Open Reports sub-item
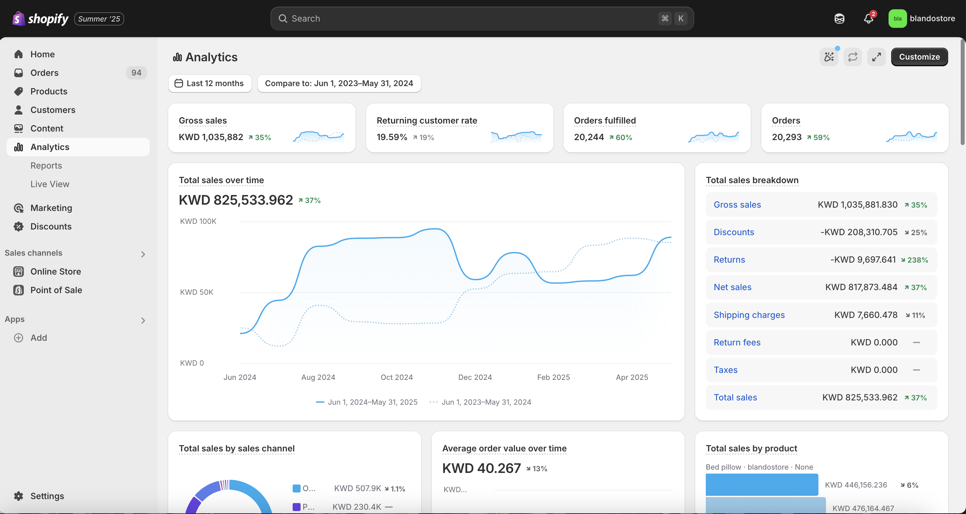The height and width of the screenshot is (514, 966). pos(46,166)
